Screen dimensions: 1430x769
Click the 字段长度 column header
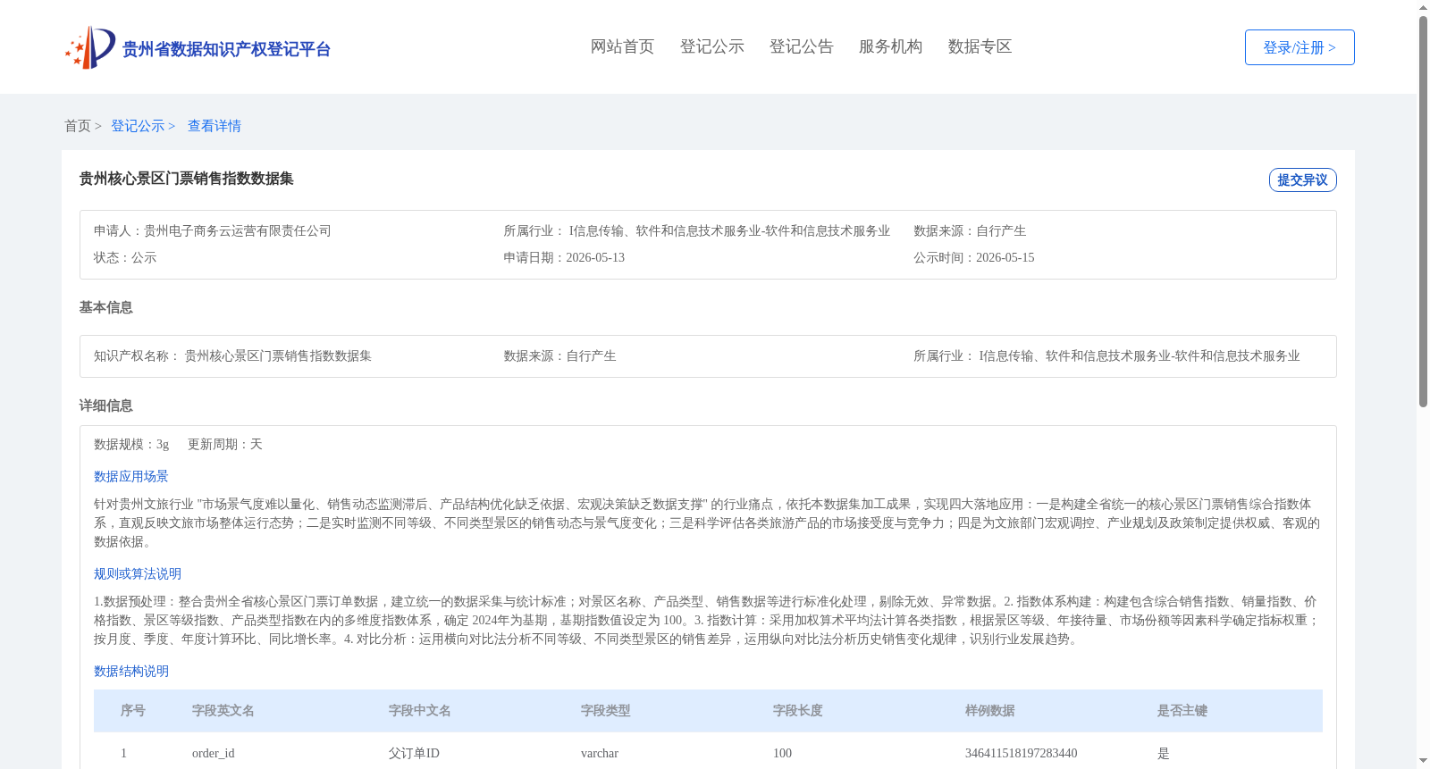click(x=798, y=711)
